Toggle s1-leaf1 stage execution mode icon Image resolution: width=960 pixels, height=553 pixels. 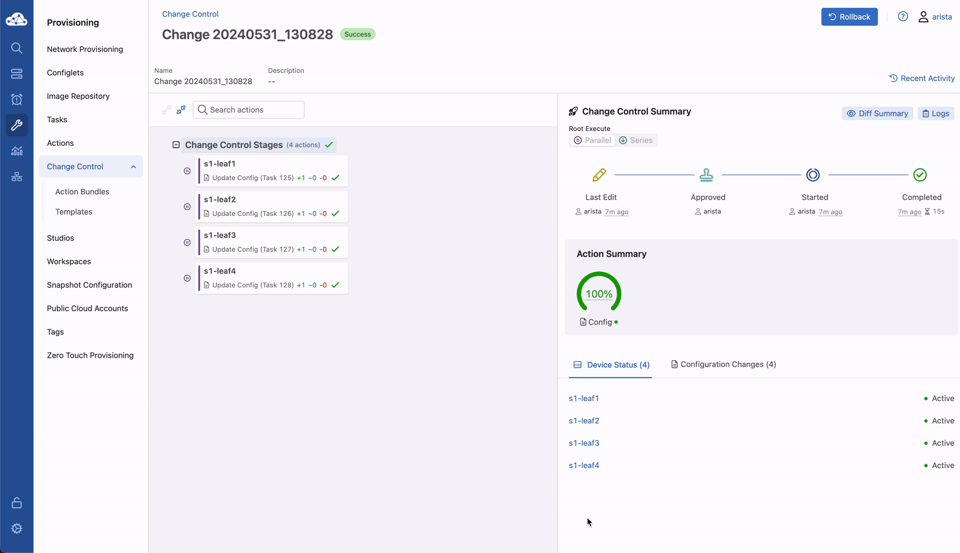(x=187, y=171)
